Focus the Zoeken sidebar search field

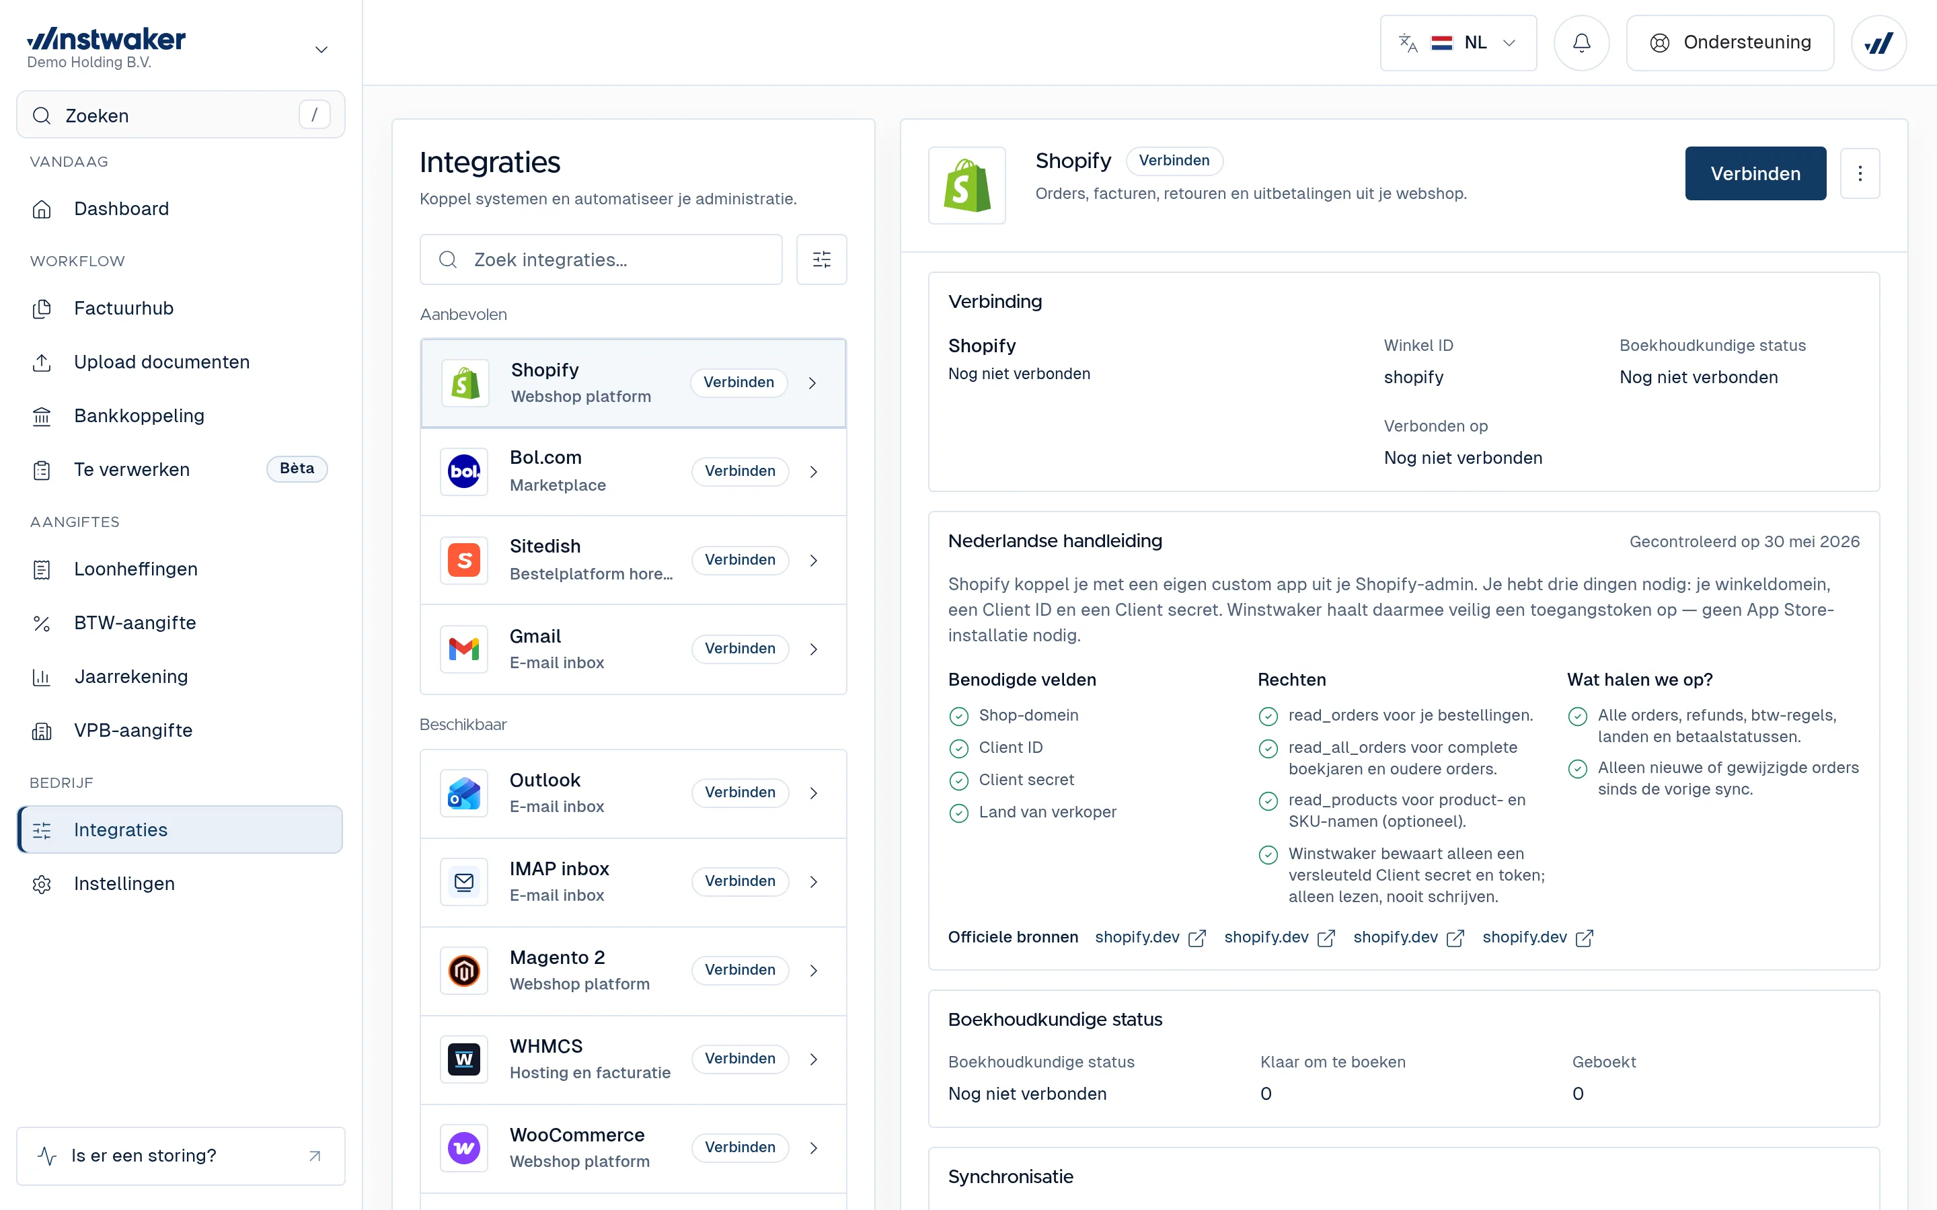tap(180, 115)
